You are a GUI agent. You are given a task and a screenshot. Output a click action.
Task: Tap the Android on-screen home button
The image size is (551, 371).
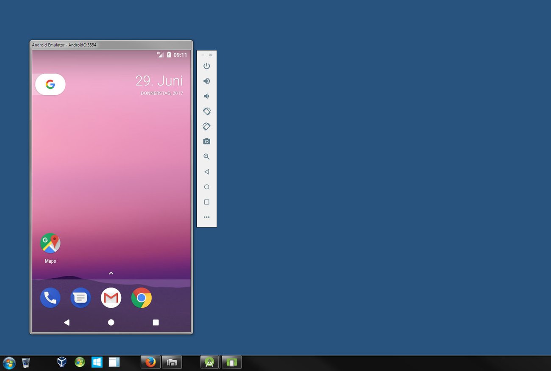[111, 322]
